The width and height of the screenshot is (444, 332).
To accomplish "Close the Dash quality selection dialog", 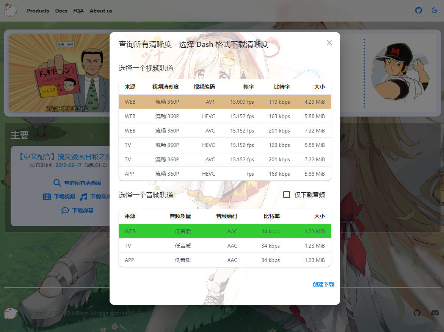I will pos(329,43).
